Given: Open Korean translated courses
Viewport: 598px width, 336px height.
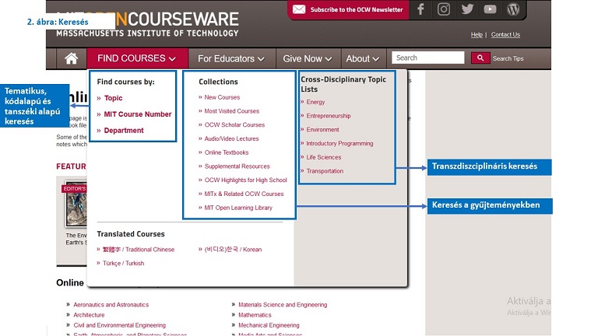Looking at the screenshot, I should coord(233,250).
